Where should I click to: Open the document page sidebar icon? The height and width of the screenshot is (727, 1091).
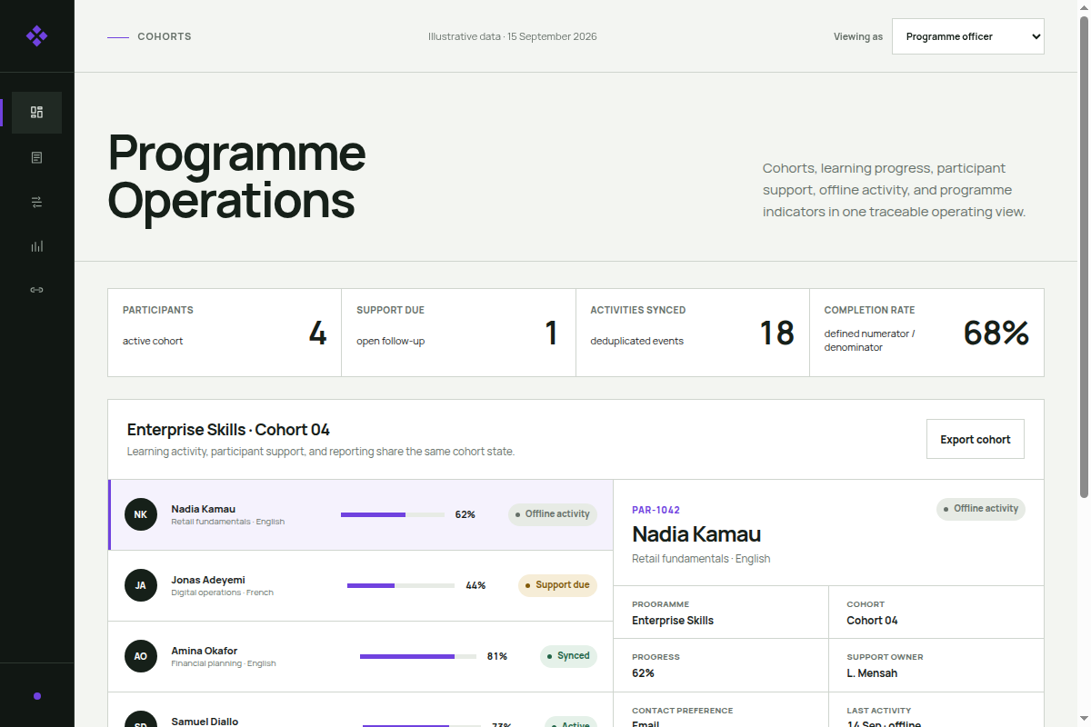click(36, 157)
